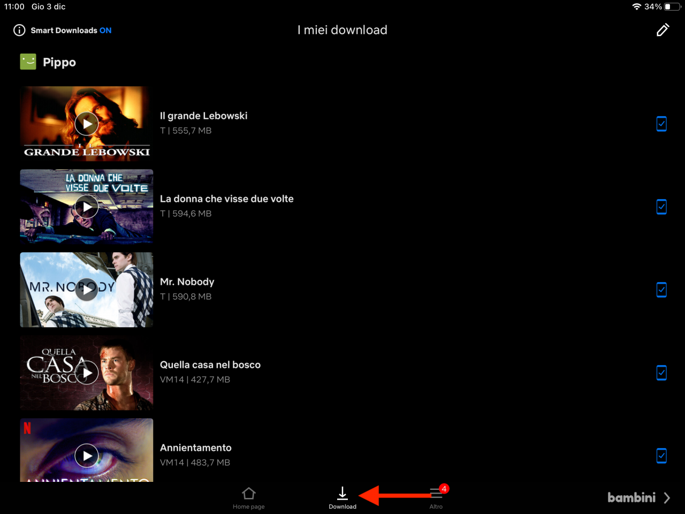Go to Home page tab
This screenshot has height=514, width=685.
pos(249,498)
